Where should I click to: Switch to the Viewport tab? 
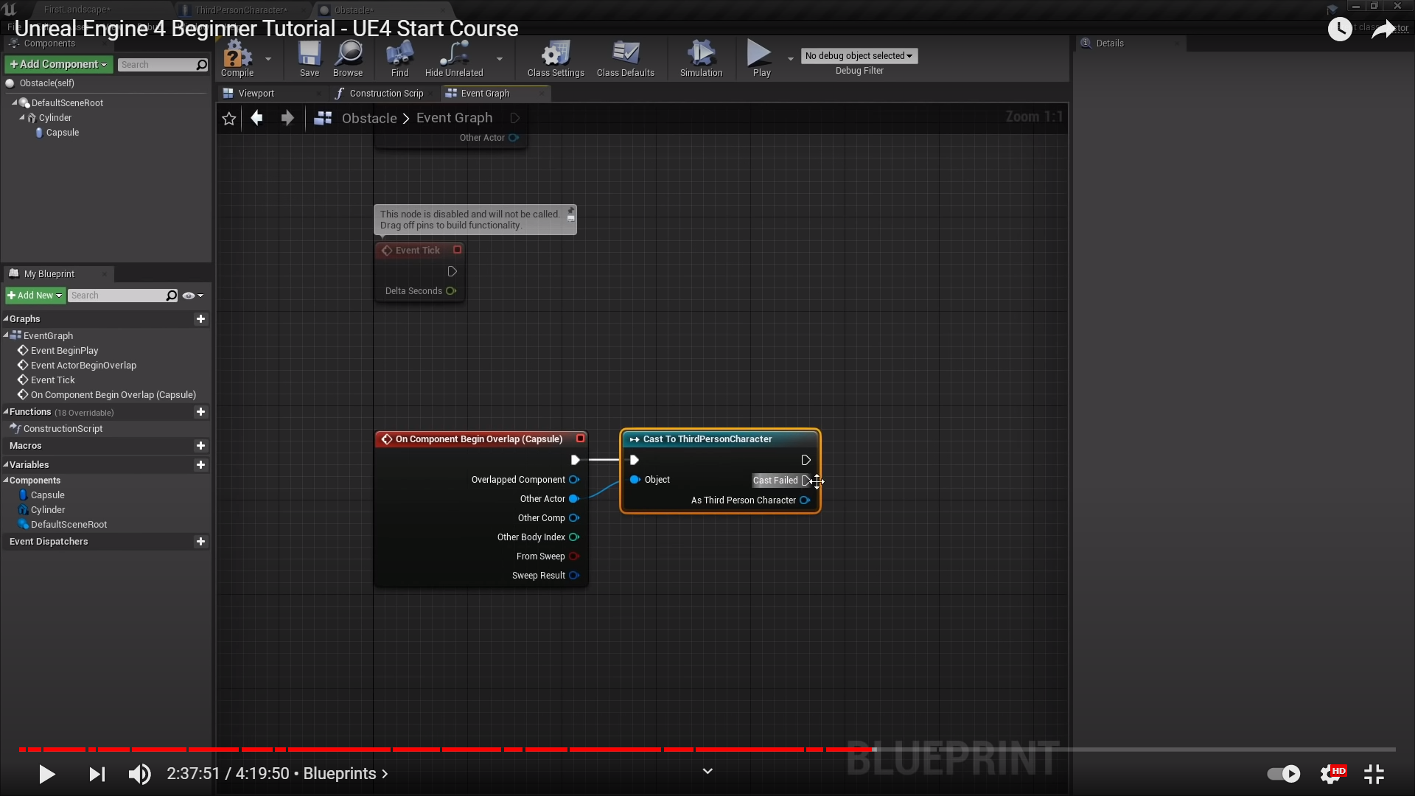click(x=255, y=94)
